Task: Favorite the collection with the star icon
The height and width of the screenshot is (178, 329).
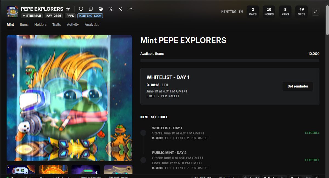Action: [68, 9]
